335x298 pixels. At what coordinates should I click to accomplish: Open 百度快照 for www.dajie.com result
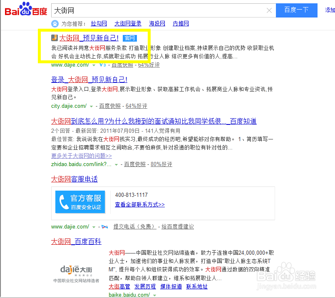click(122, 65)
